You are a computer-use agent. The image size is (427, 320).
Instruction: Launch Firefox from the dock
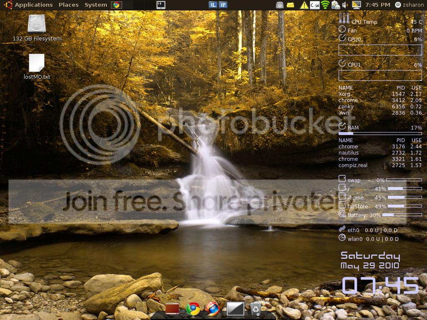coord(213,309)
